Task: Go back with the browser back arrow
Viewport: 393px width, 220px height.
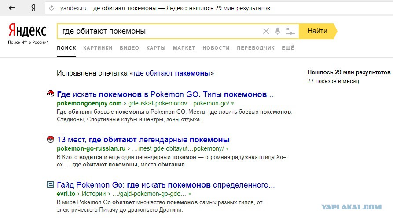Action: coord(12,8)
